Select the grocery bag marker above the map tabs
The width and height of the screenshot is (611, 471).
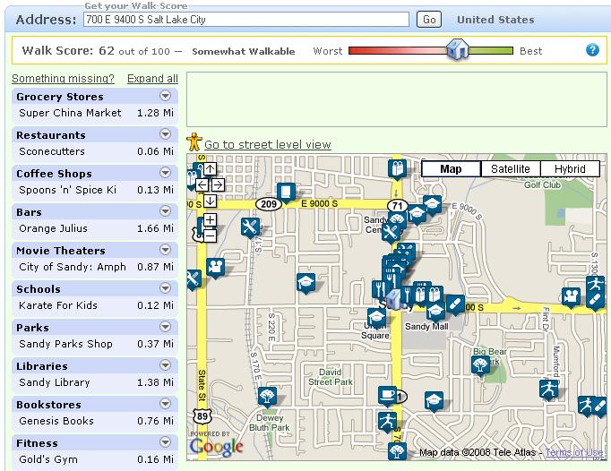pos(397,169)
